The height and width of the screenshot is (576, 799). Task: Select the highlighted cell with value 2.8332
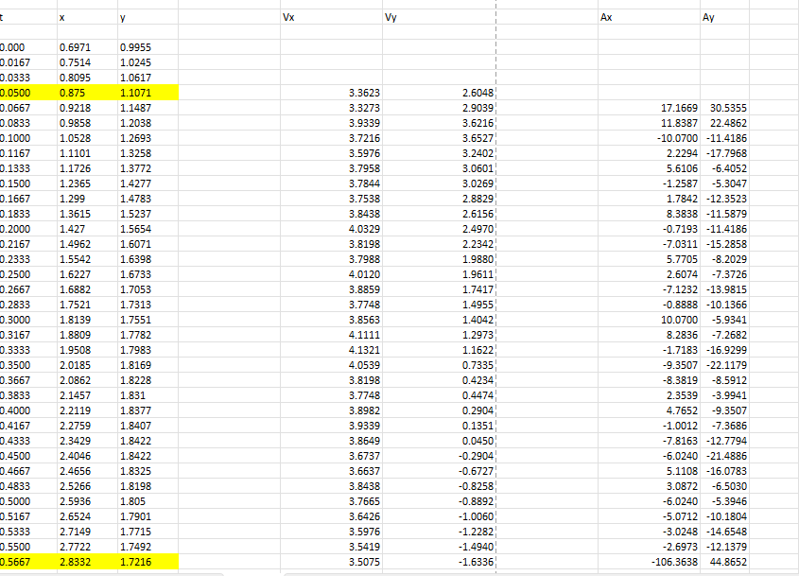pos(85,560)
